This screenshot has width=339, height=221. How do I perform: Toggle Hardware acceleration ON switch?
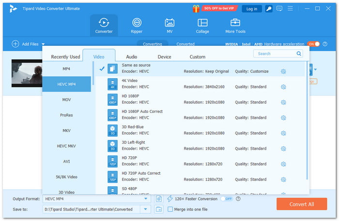(x=313, y=44)
